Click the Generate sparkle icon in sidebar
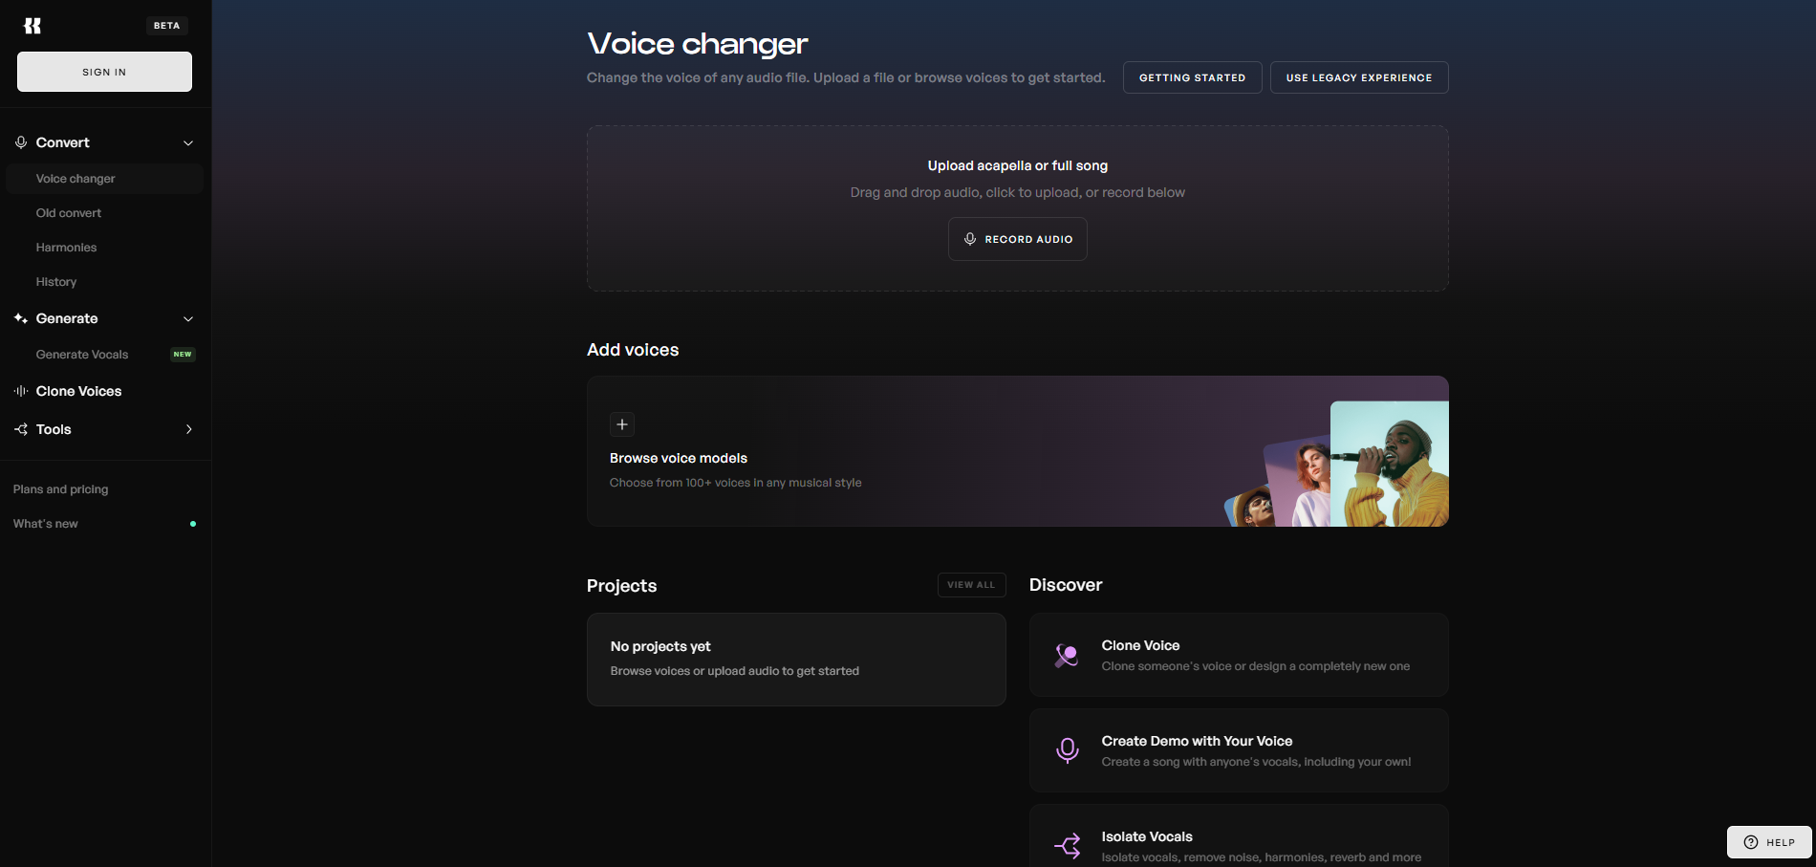This screenshot has width=1816, height=867. tap(21, 318)
